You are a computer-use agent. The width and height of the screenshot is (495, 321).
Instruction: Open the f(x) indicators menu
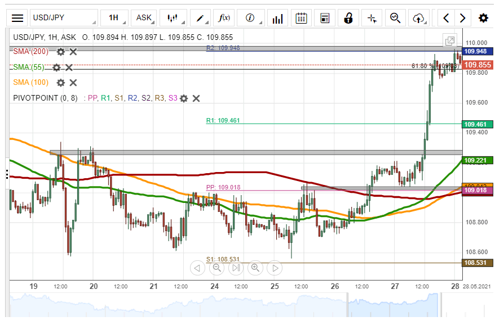pos(224,18)
